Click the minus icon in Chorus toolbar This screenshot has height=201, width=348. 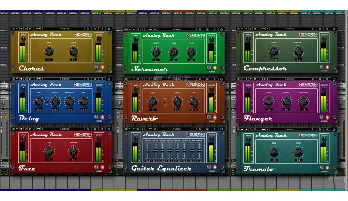[x=17, y=29]
